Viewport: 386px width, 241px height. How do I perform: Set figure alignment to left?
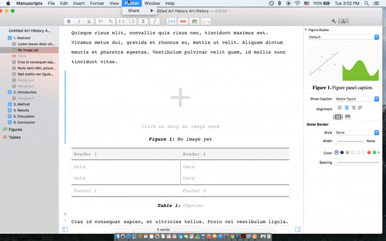pyautogui.click(x=340, y=108)
